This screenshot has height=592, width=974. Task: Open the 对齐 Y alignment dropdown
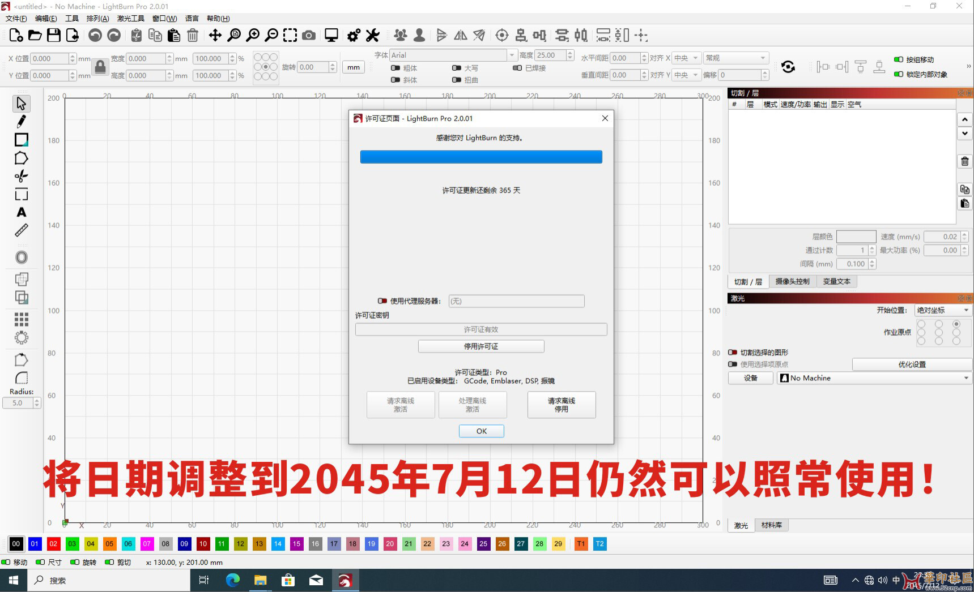point(687,75)
